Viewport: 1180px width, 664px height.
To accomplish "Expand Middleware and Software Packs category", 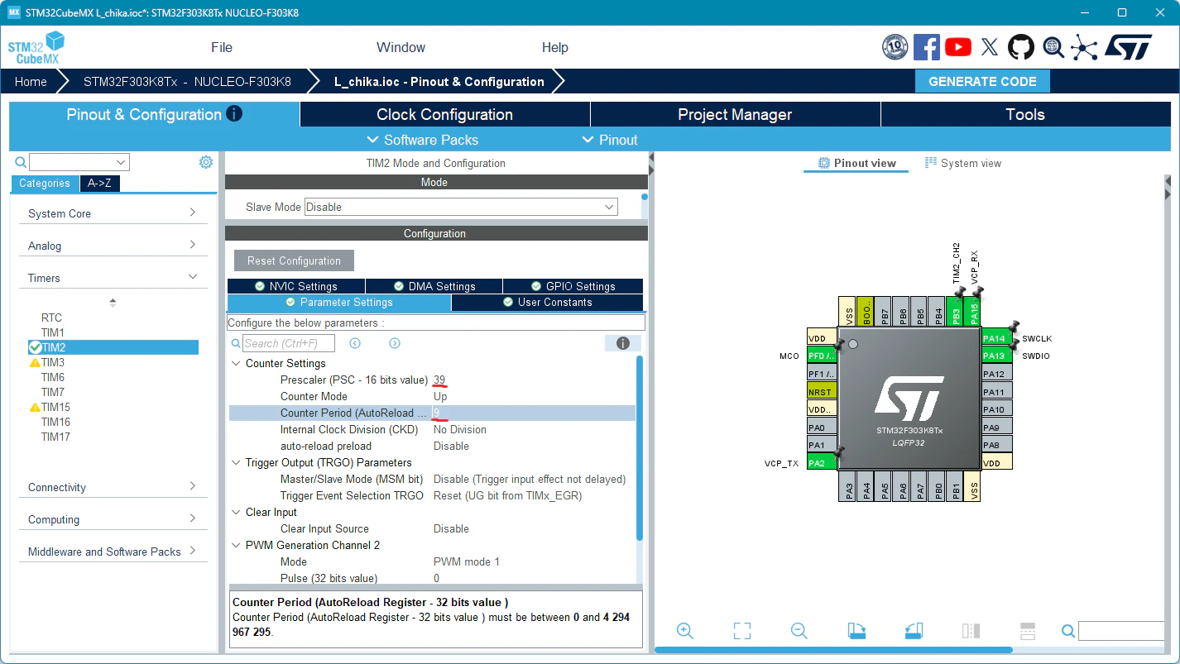I will pos(113,552).
